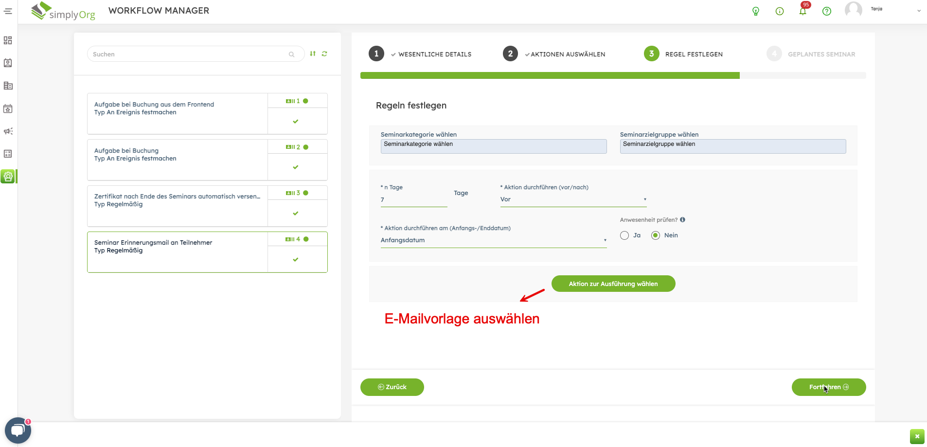Expand the Anfangsdatum dropdown

pyautogui.click(x=493, y=240)
